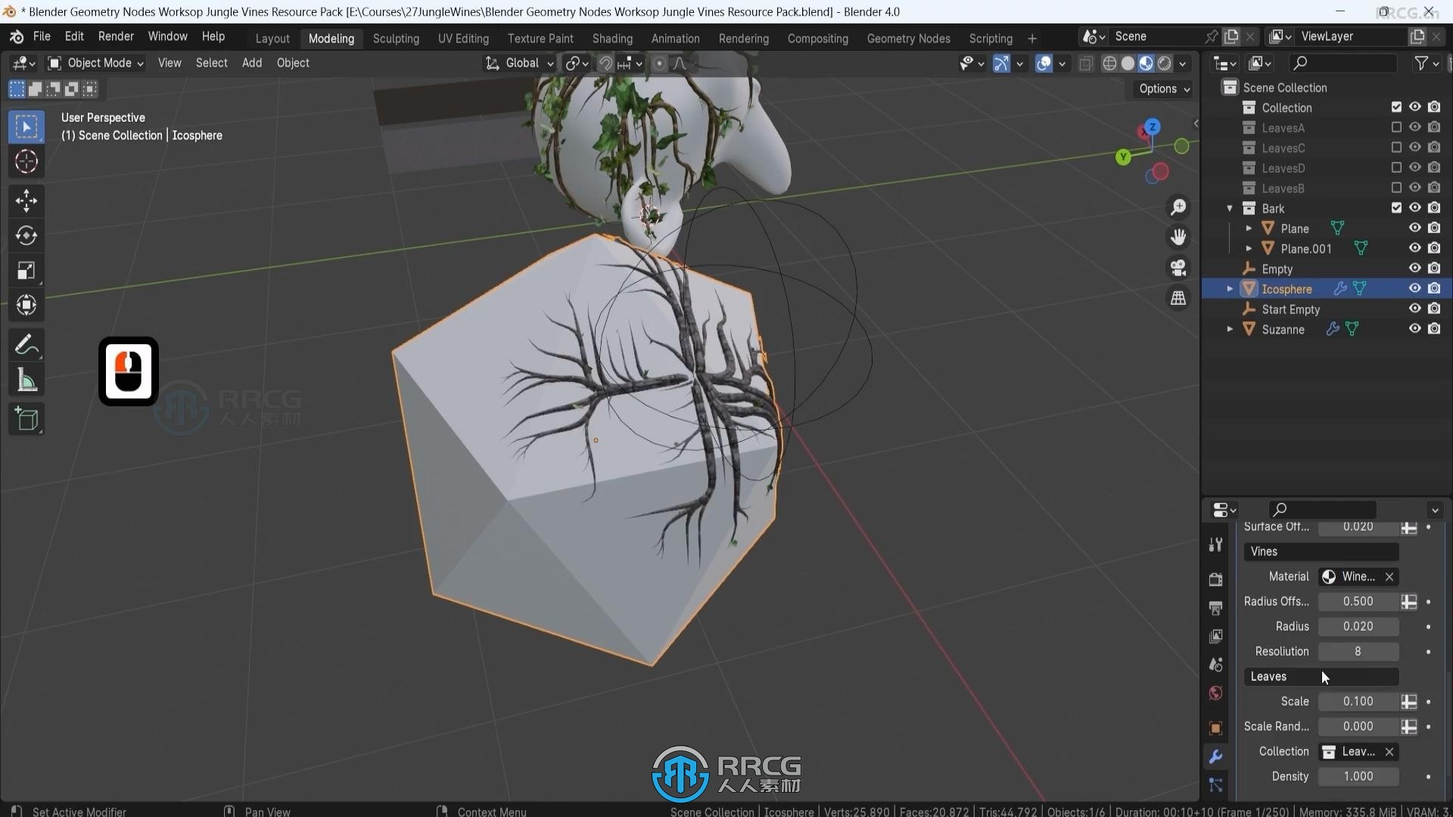Select the Shading workspace tab
The height and width of the screenshot is (817, 1453).
coord(611,37)
